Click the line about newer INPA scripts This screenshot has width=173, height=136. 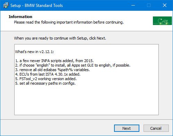pyautogui.click(x=54, y=61)
